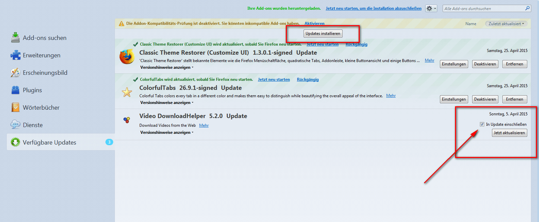Viewport: 539px width, 222px height.
Task: Click the Add-ons suchen download icon
Action: (x=15, y=38)
